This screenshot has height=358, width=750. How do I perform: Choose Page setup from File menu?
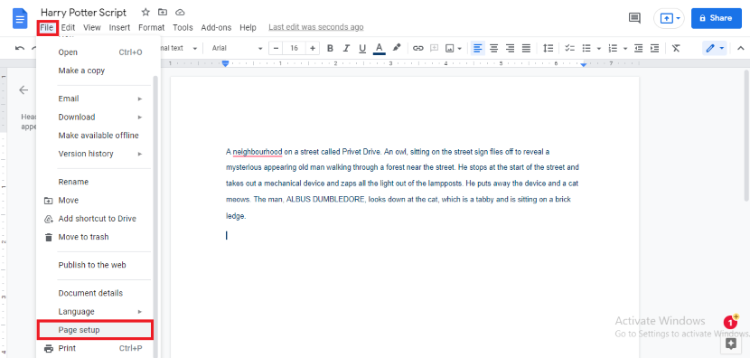pos(95,330)
